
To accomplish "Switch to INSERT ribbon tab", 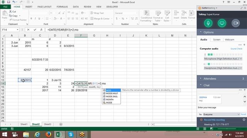I will click(x=29, y=7).
